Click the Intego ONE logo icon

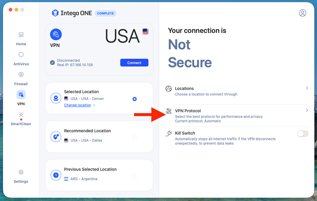pyautogui.click(x=55, y=13)
